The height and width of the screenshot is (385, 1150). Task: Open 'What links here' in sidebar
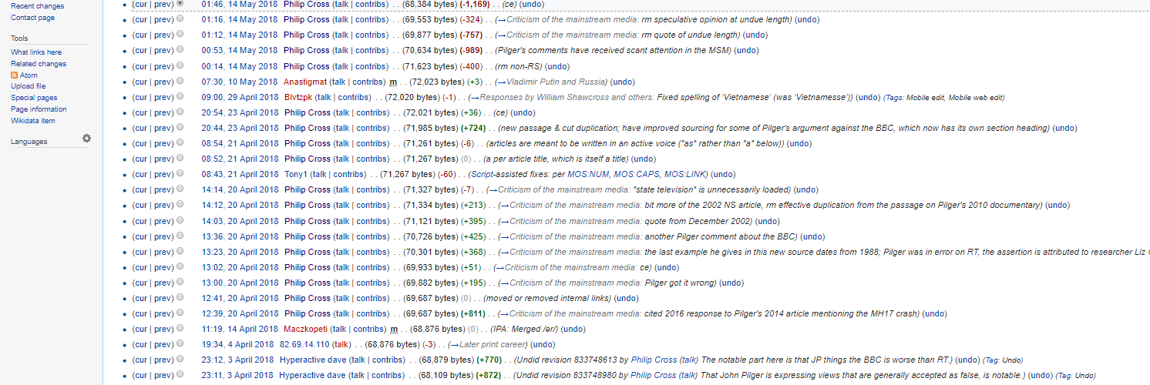click(x=35, y=52)
